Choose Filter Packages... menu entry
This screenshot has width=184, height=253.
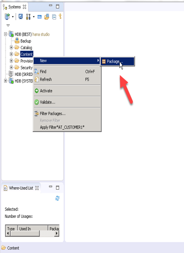tap(67, 113)
